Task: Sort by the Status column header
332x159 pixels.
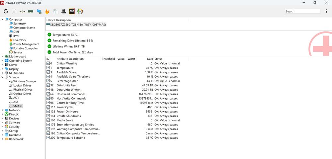Action: point(158,59)
